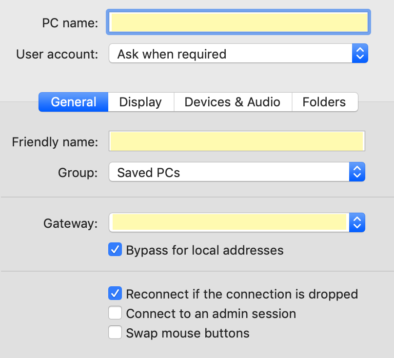
Task: Click the Connect to an admin session label
Action: click(211, 314)
